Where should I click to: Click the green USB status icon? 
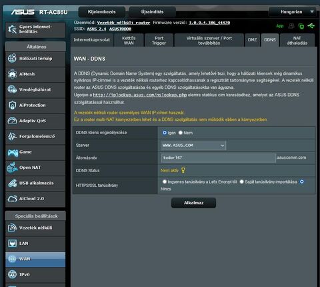click(311, 26)
